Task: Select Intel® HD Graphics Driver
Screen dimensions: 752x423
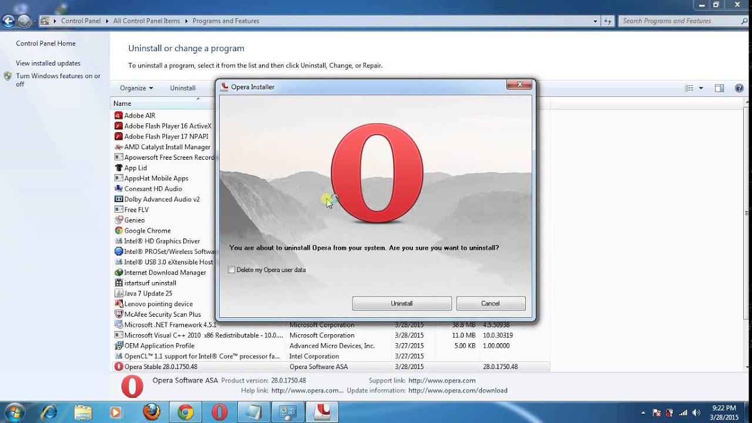Action: [162, 241]
